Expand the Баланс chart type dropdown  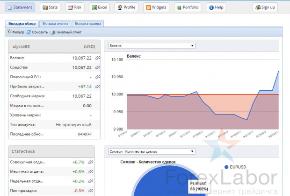(151, 46)
